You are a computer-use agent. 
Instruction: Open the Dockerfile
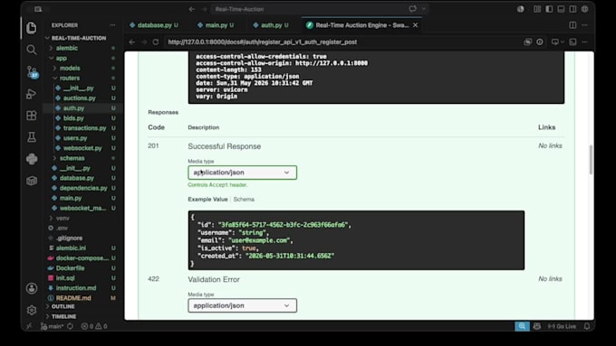tap(70, 268)
